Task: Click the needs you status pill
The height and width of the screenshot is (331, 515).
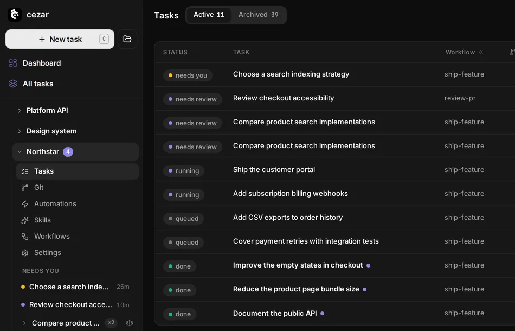Action: 188,75
